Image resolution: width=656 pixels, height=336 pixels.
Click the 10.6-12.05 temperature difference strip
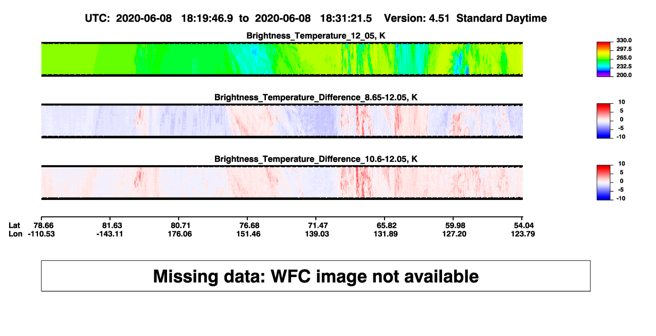282,182
